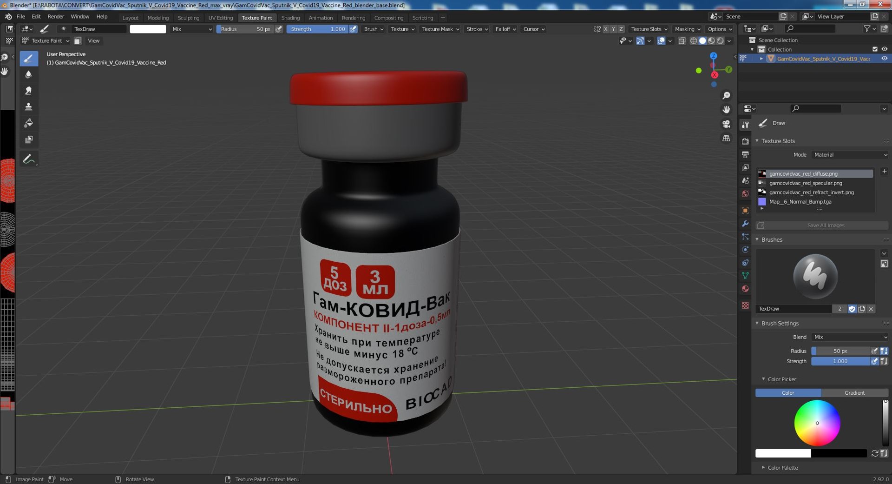Toggle visibility of GamCovidVac object
892x484 pixels.
(885, 59)
